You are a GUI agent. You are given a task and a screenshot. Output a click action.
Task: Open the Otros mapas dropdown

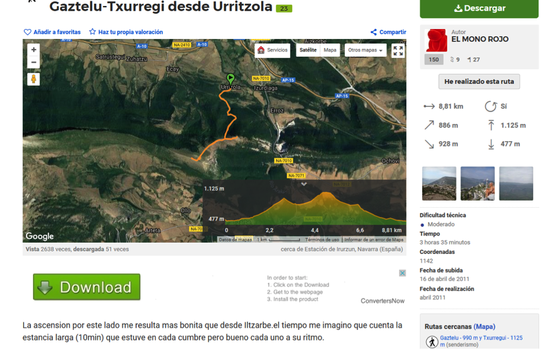pos(365,50)
